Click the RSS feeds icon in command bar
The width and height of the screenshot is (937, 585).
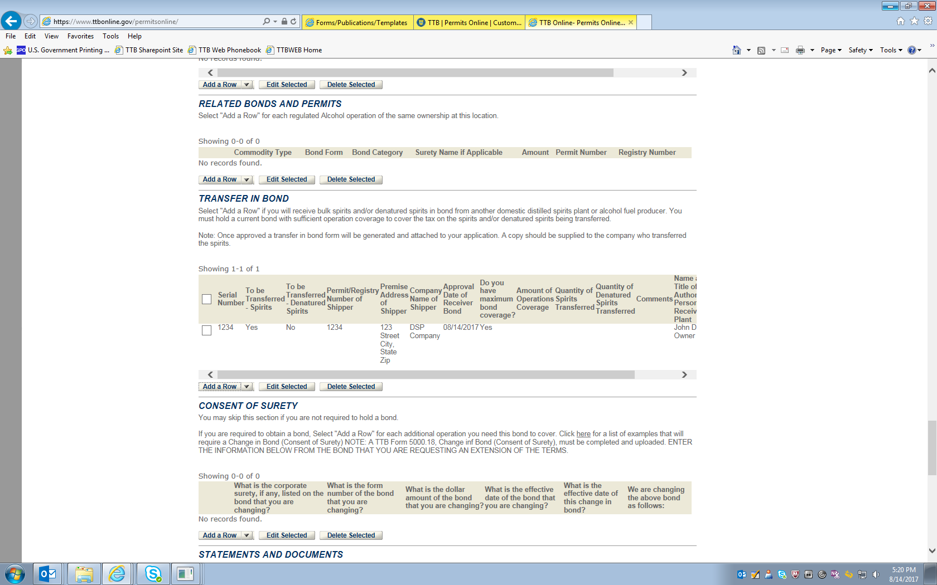761,50
